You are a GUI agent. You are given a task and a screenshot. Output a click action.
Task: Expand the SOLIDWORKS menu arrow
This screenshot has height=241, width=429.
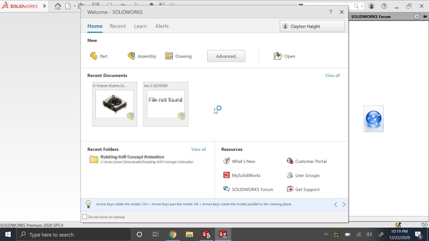45,6
